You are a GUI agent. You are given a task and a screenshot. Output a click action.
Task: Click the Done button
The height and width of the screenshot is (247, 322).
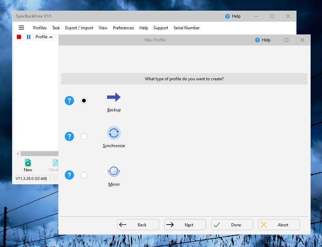coord(232,225)
